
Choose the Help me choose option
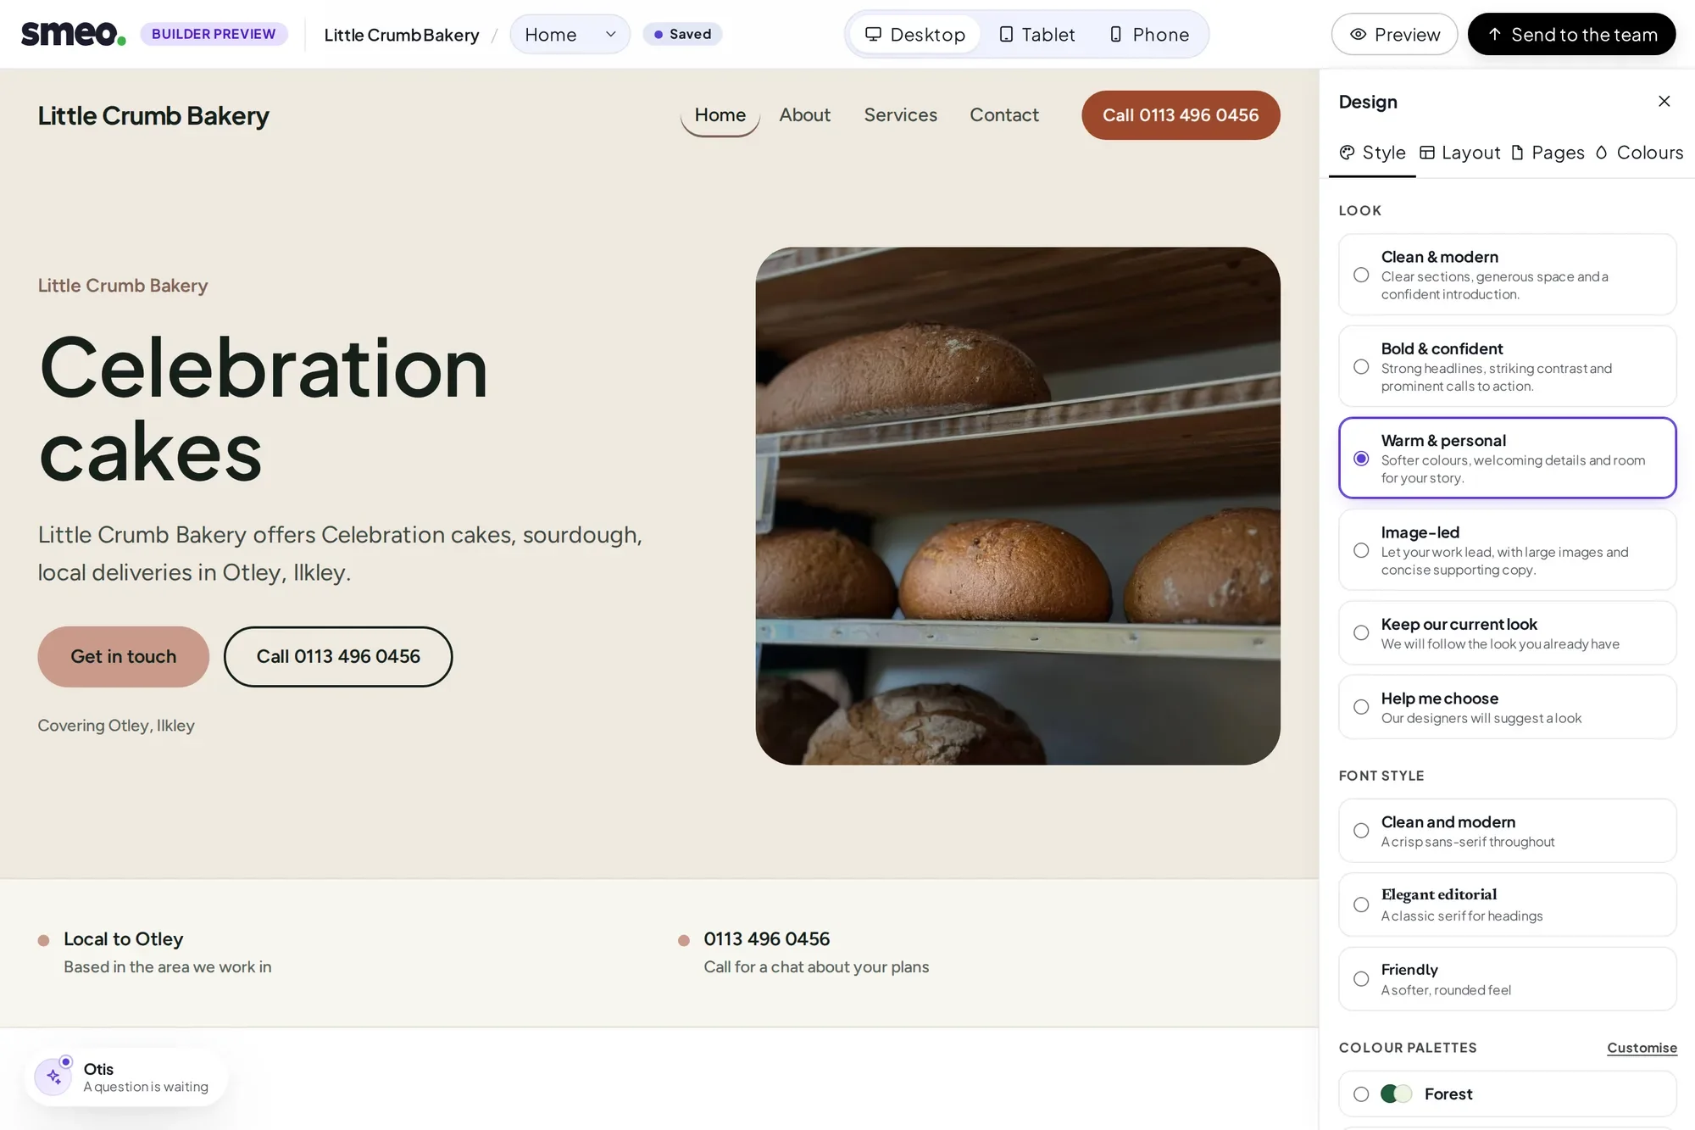1507,707
